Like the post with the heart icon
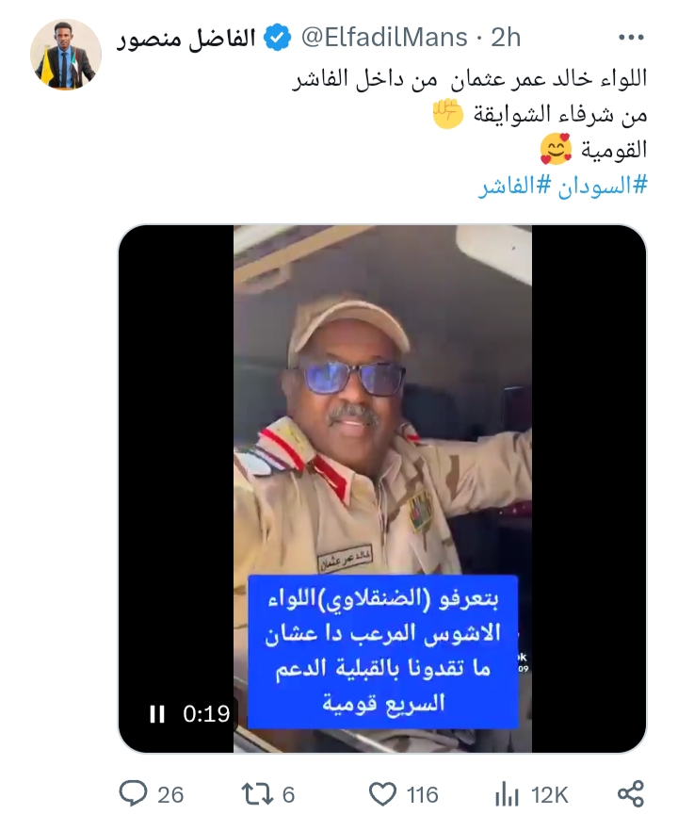 (382, 794)
